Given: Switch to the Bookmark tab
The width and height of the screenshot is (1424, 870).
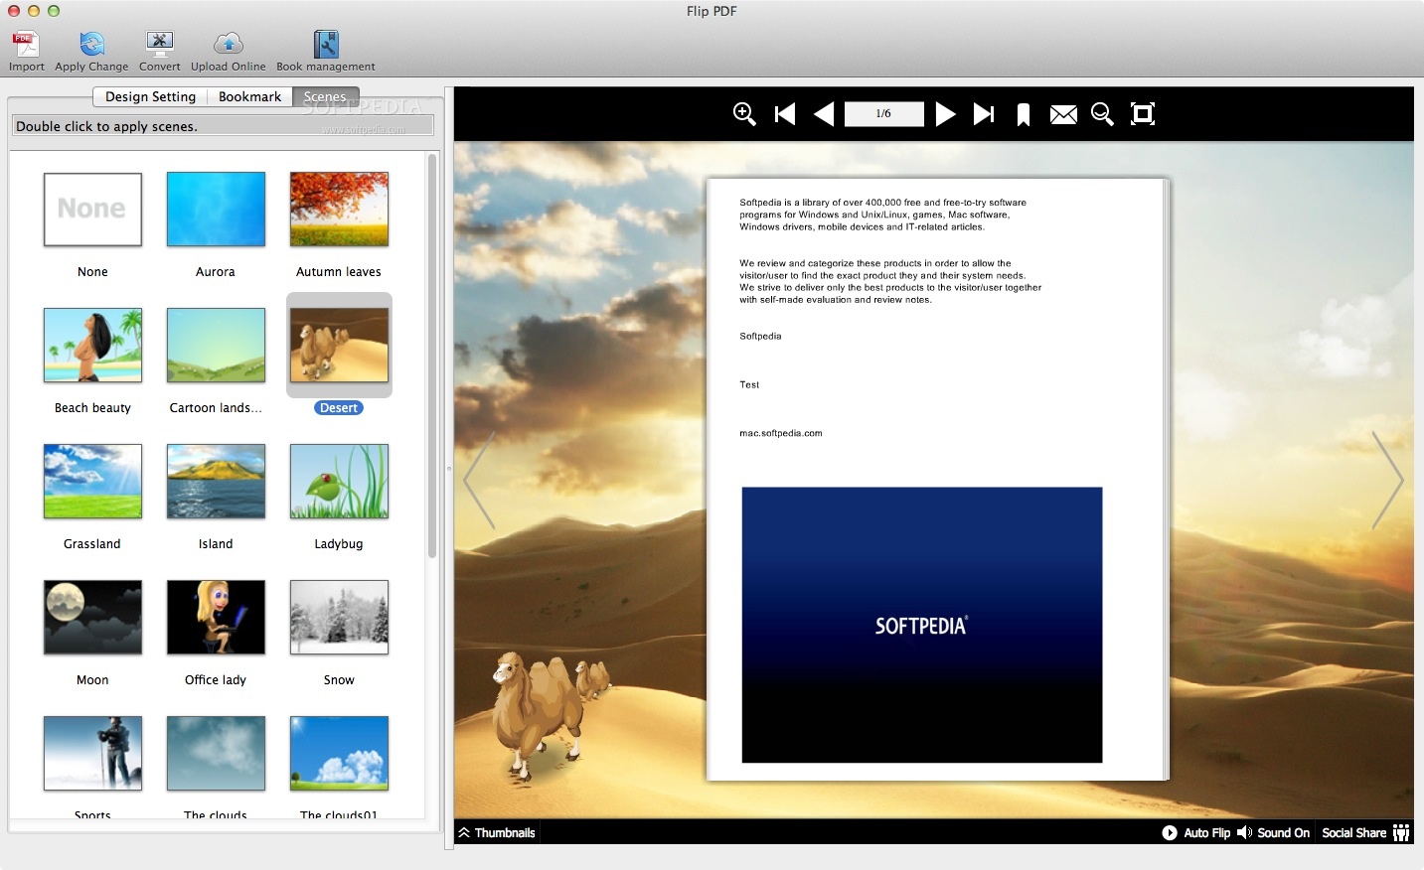Looking at the screenshot, I should point(249,96).
